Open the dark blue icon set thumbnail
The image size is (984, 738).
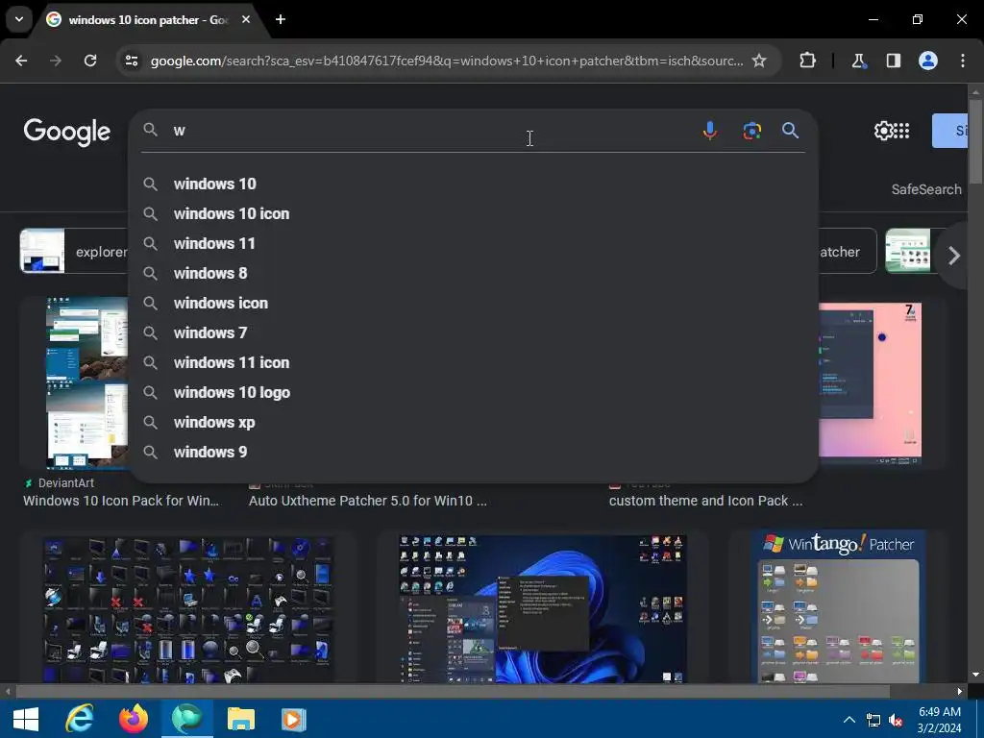tap(188, 610)
